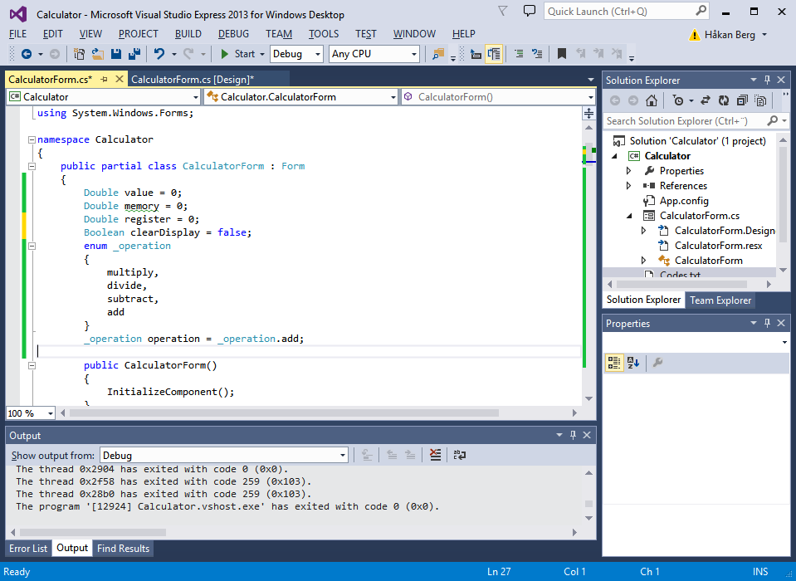The height and width of the screenshot is (581, 796).
Task: Open the BUILD menu
Action: tap(188, 34)
